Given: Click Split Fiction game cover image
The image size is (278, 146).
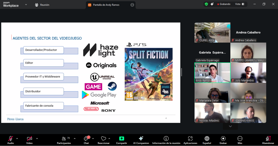Looking at the screenshot, I should point(149,74).
